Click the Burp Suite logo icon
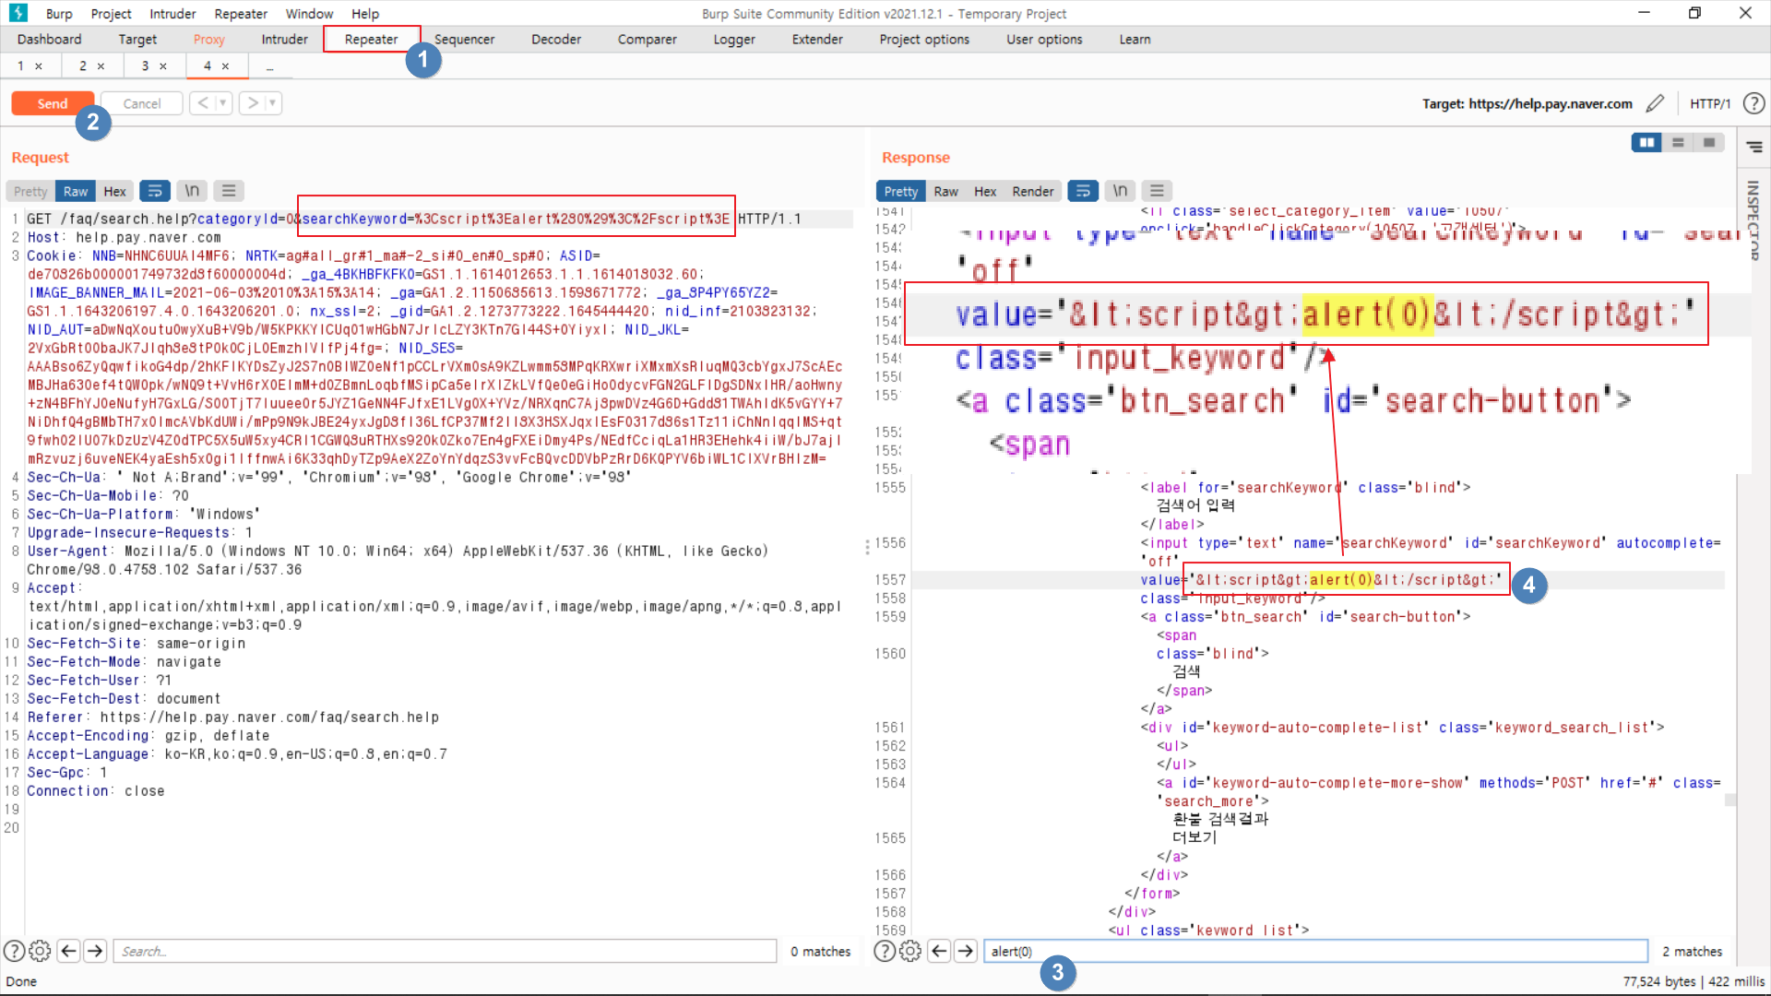 click(x=18, y=13)
